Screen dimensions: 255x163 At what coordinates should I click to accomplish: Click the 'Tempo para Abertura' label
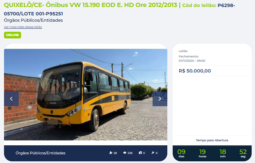pos(212,140)
